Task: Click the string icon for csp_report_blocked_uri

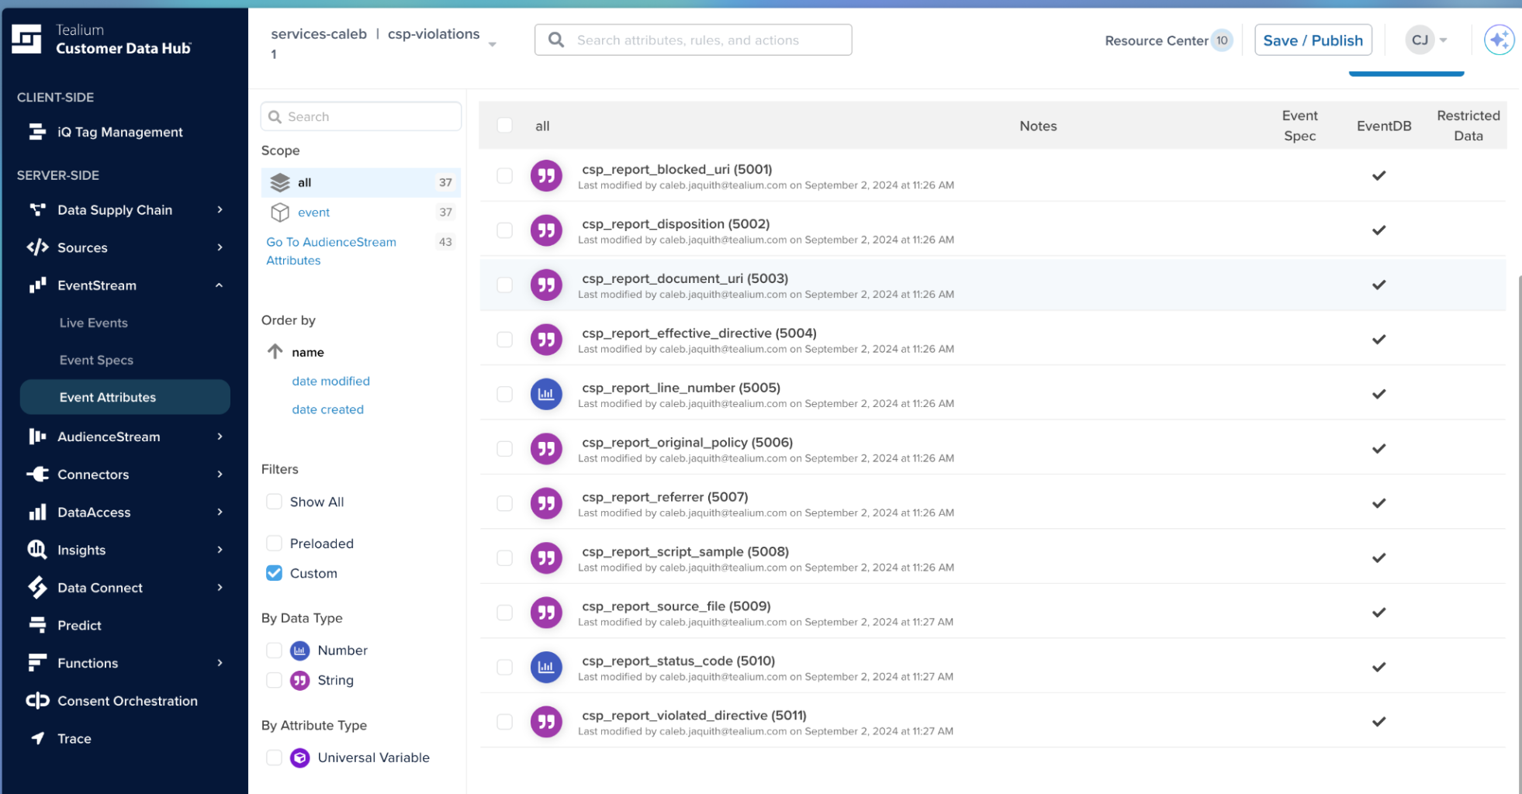Action: click(546, 176)
